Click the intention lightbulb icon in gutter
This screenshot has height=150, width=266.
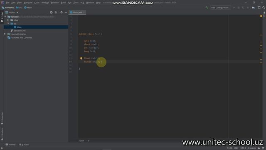(81, 58)
